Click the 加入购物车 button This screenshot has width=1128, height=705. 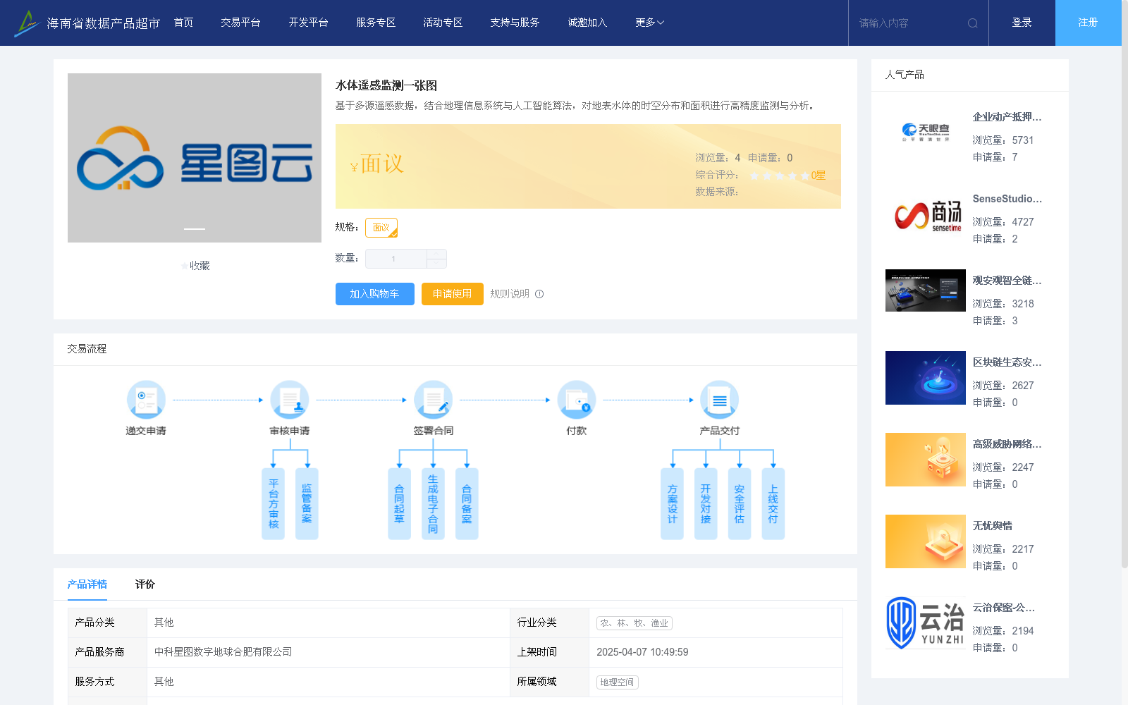tap(374, 294)
